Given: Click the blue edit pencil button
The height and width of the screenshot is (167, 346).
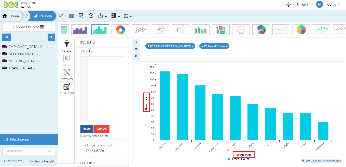Looking at the screenshot, I should tap(6, 37).
